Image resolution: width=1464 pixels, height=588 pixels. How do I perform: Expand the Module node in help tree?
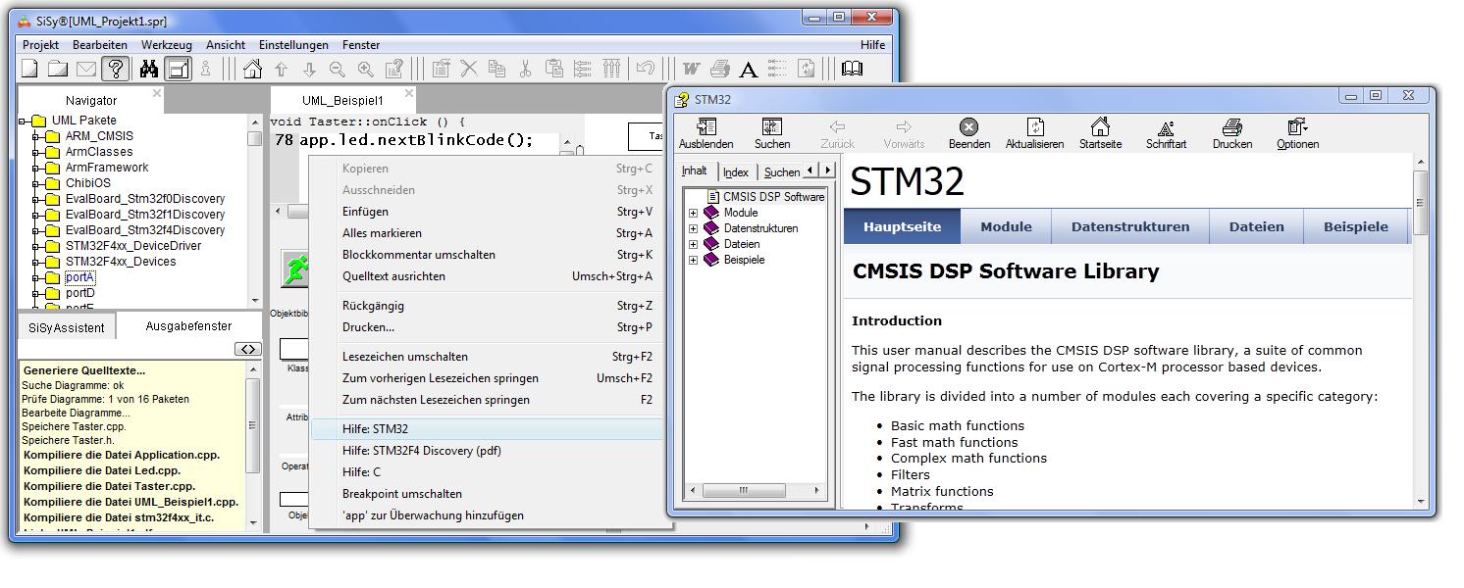[693, 213]
